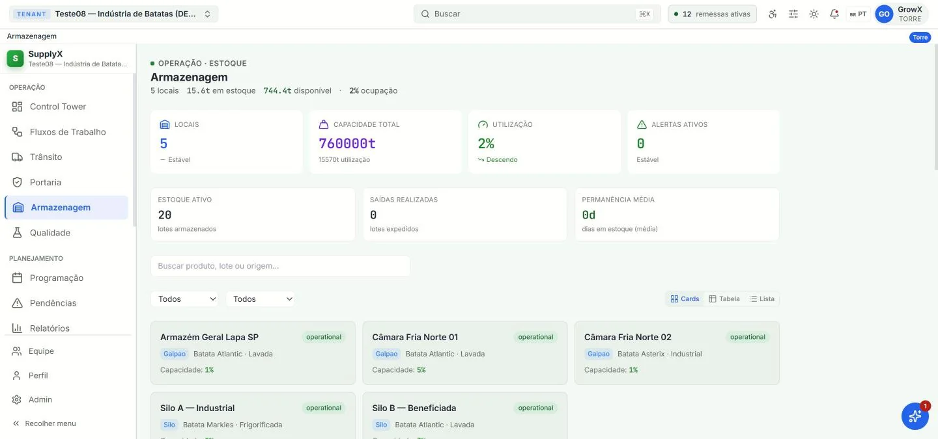Open the accessibility icon in top bar
This screenshot has height=439, width=938.
(773, 14)
